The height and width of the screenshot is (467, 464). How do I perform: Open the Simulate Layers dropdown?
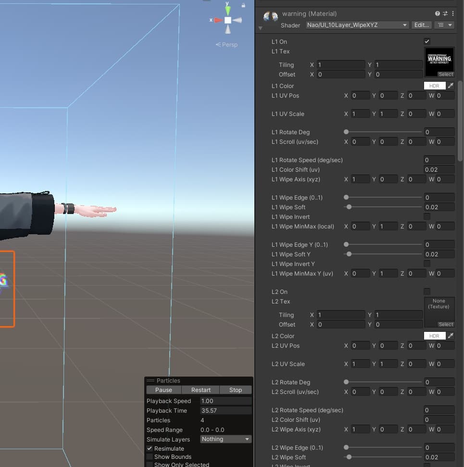point(226,439)
